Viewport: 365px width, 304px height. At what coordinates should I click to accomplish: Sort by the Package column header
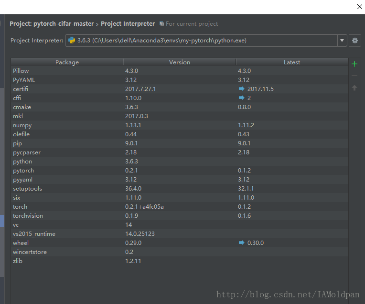[67, 62]
